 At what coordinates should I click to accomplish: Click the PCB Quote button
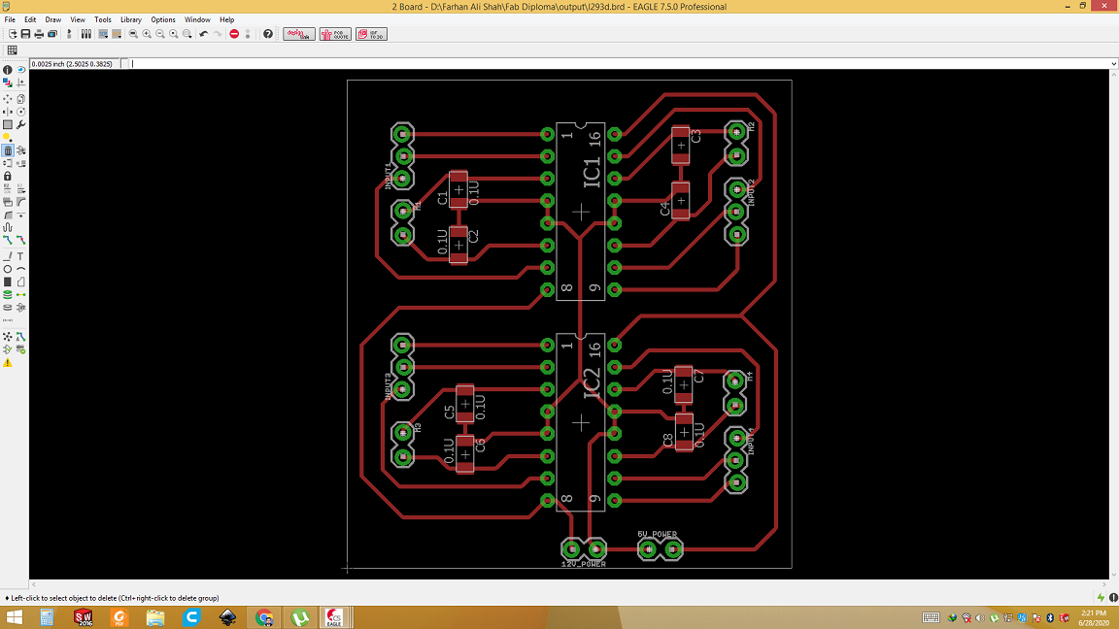click(x=335, y=34)
